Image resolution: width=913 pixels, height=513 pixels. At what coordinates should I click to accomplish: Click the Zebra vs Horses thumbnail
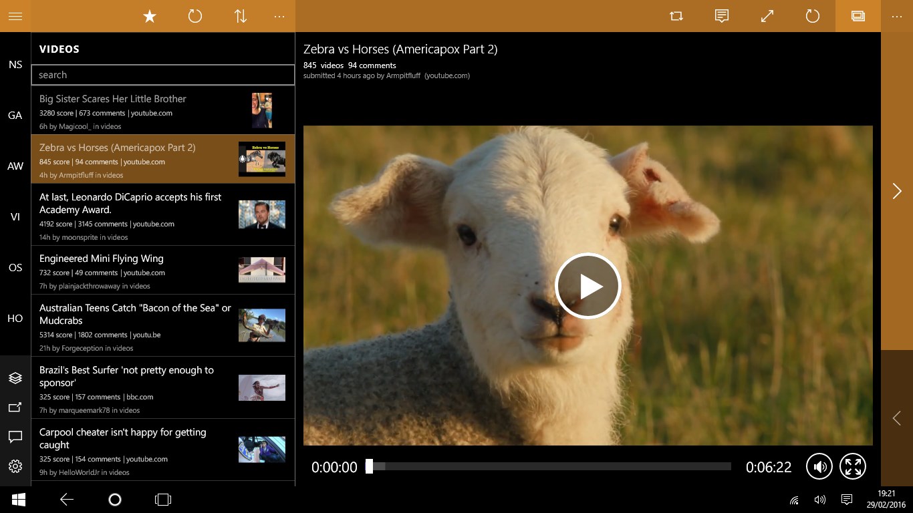coord(262,159)
